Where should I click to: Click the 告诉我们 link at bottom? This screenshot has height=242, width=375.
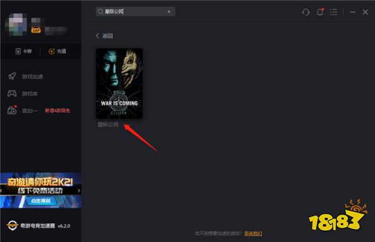253,233
